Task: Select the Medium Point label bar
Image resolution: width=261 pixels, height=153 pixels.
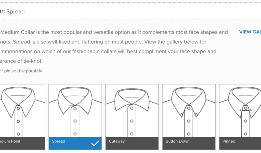Action: click(20, 143)
